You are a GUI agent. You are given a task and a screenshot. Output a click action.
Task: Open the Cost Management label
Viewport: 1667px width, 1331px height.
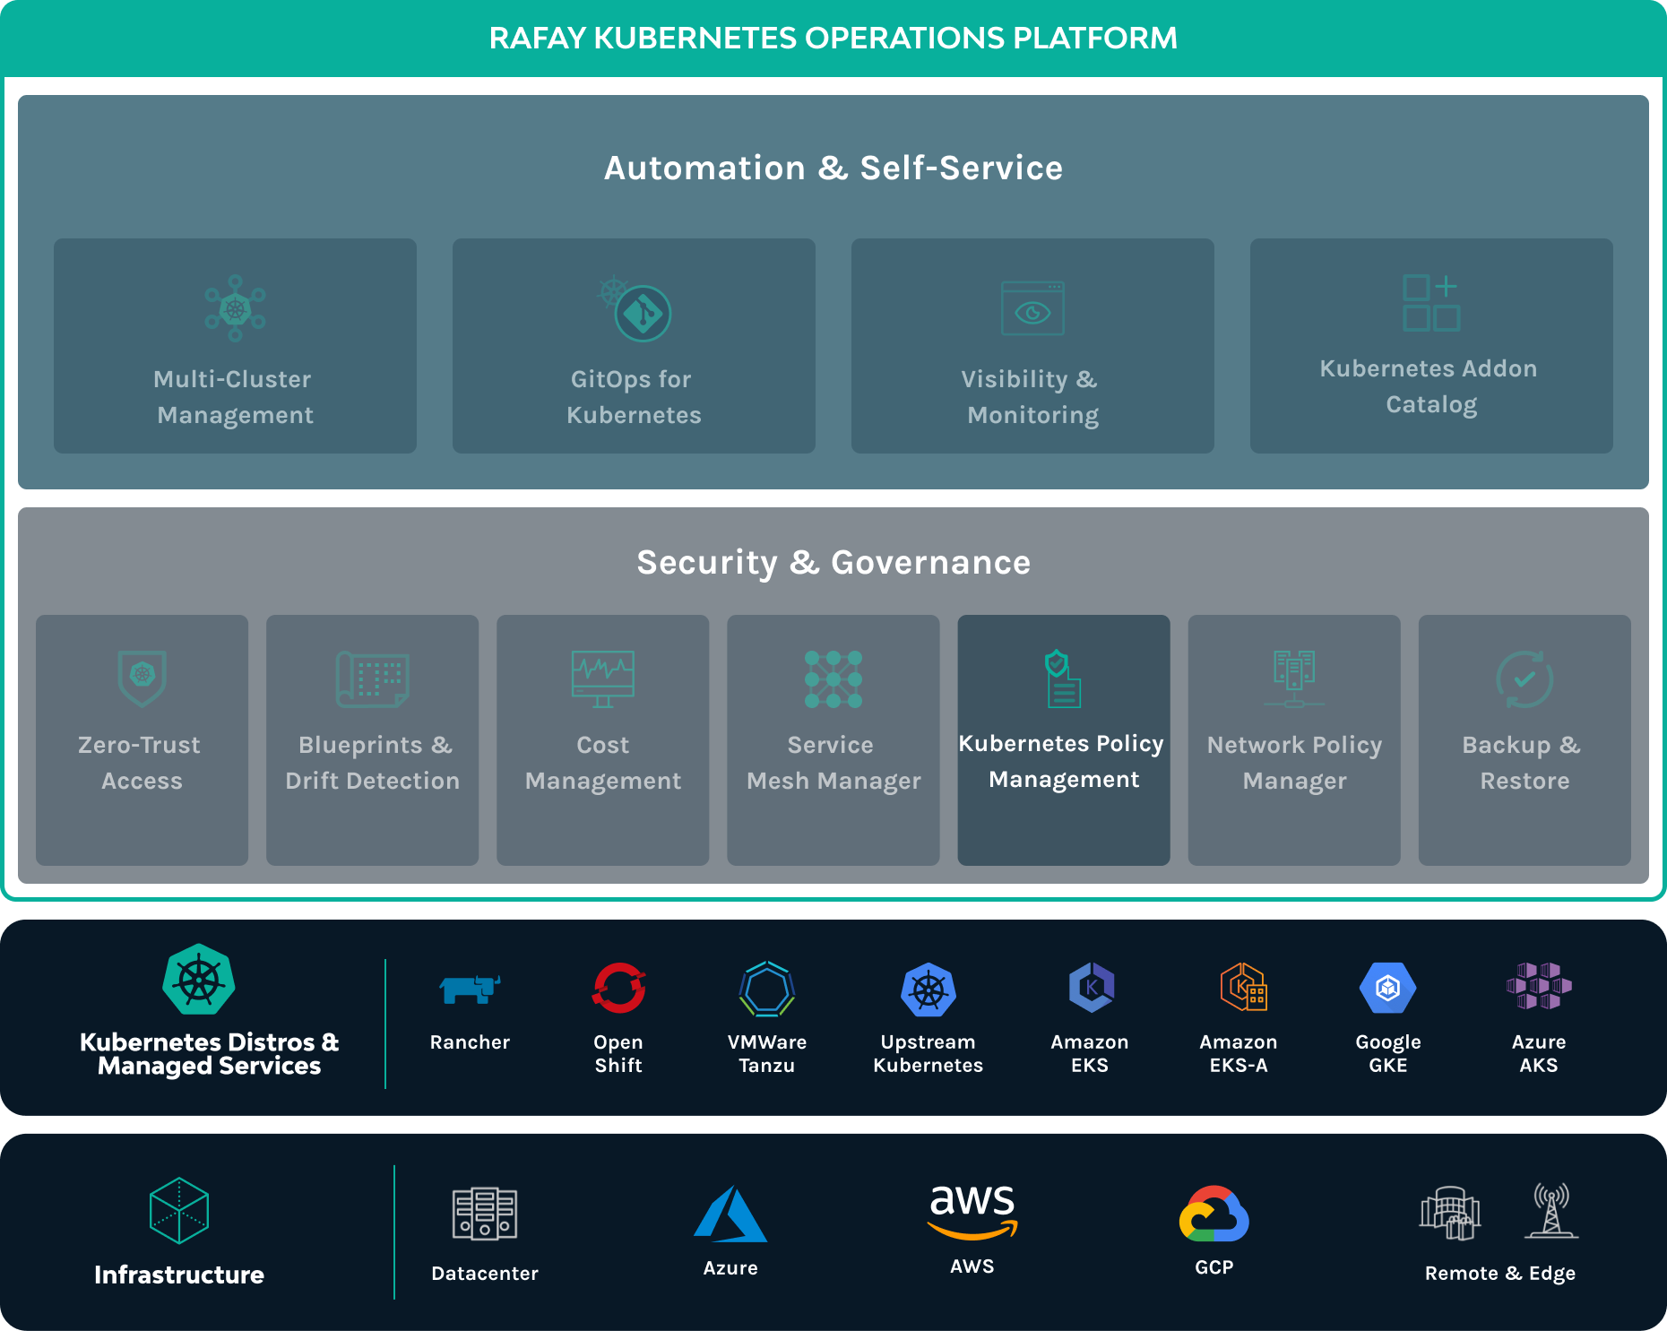(x=603, y=763)
